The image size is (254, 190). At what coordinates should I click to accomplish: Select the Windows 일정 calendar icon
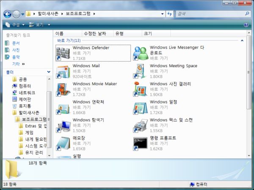(x=140, y=108)
